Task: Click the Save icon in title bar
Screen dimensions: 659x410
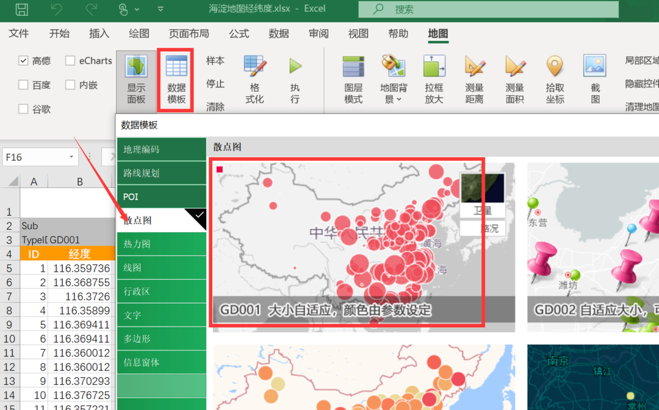Action: (21, 9)
